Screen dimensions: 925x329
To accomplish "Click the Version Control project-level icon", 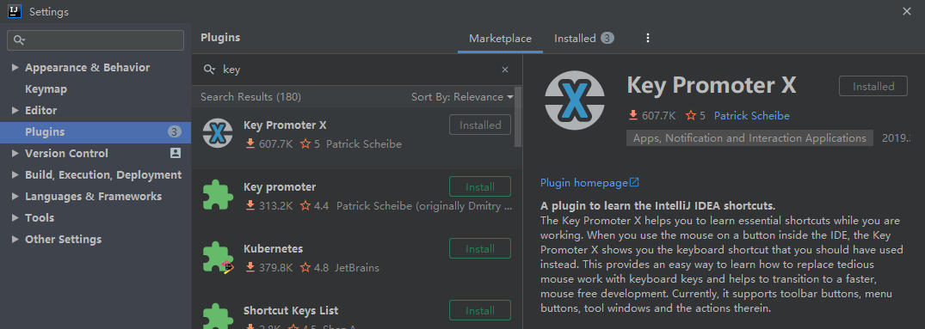I will point(176,153).
